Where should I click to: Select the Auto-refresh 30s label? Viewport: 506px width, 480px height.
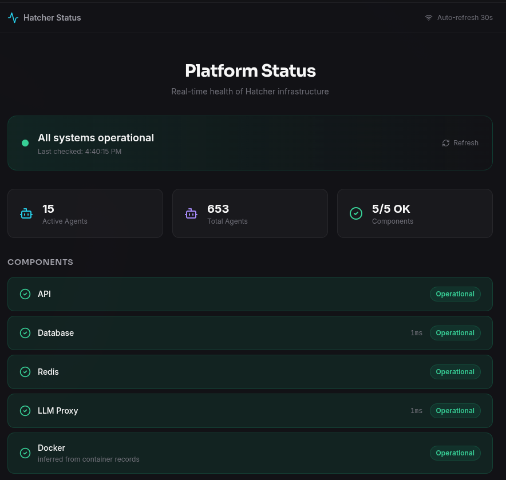click(465, 18)
